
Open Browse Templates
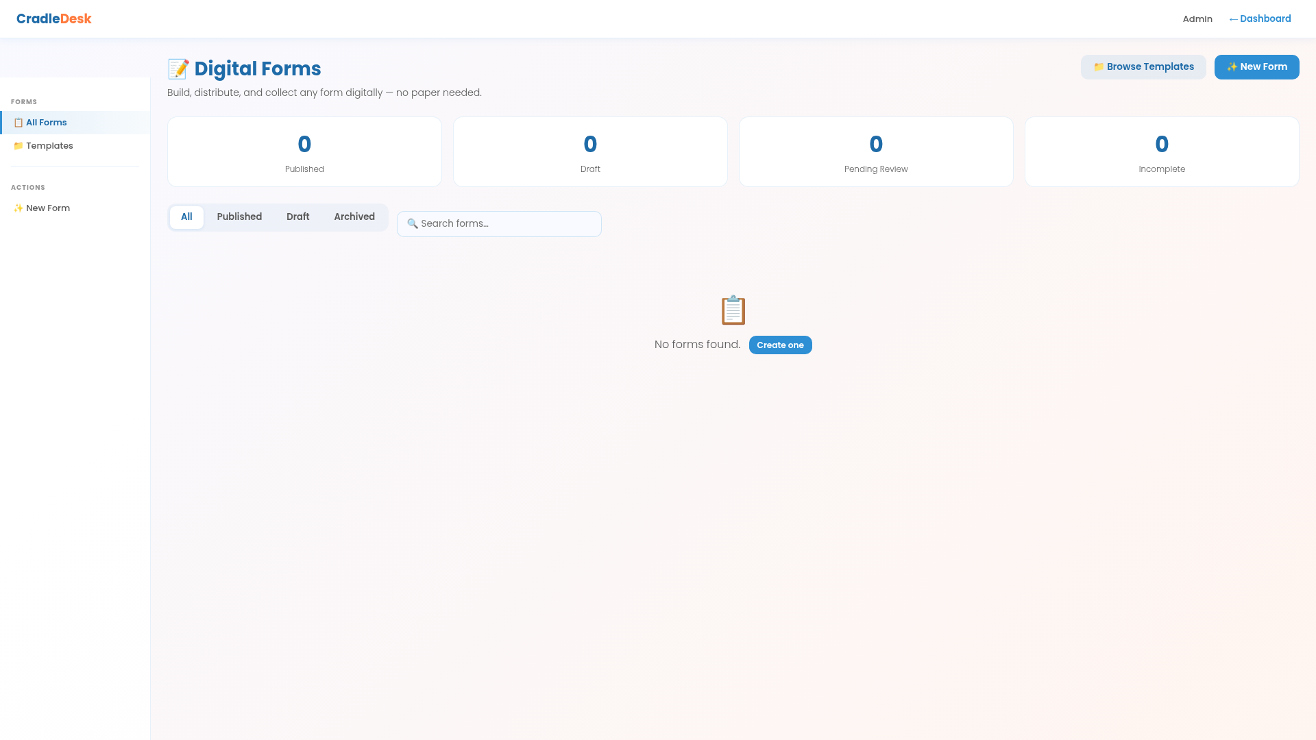click(1143, 66)
